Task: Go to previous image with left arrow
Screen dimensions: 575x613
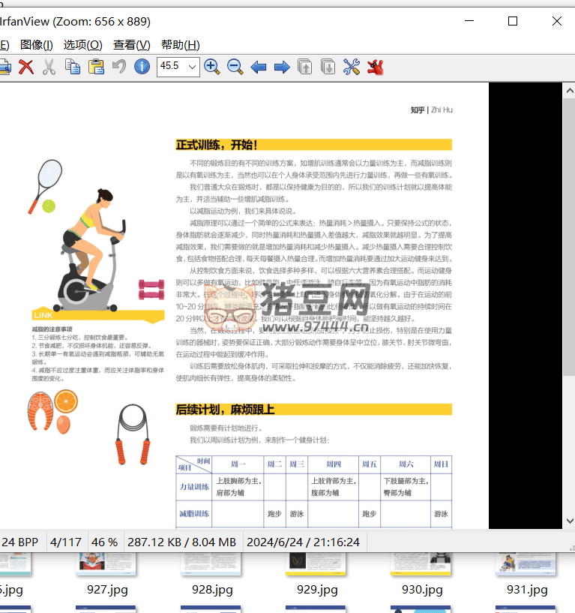Action: click(x=259, y=67)
